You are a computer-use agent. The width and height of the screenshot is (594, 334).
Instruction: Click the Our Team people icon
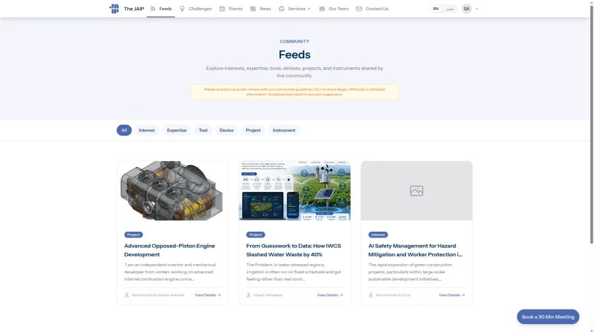point(322,9)
